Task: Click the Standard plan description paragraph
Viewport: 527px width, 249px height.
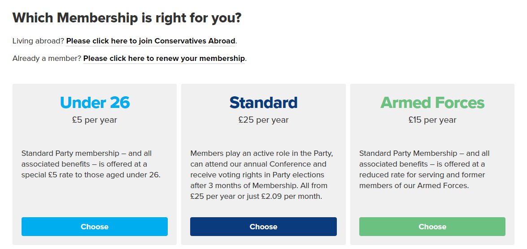Action: 261,175
